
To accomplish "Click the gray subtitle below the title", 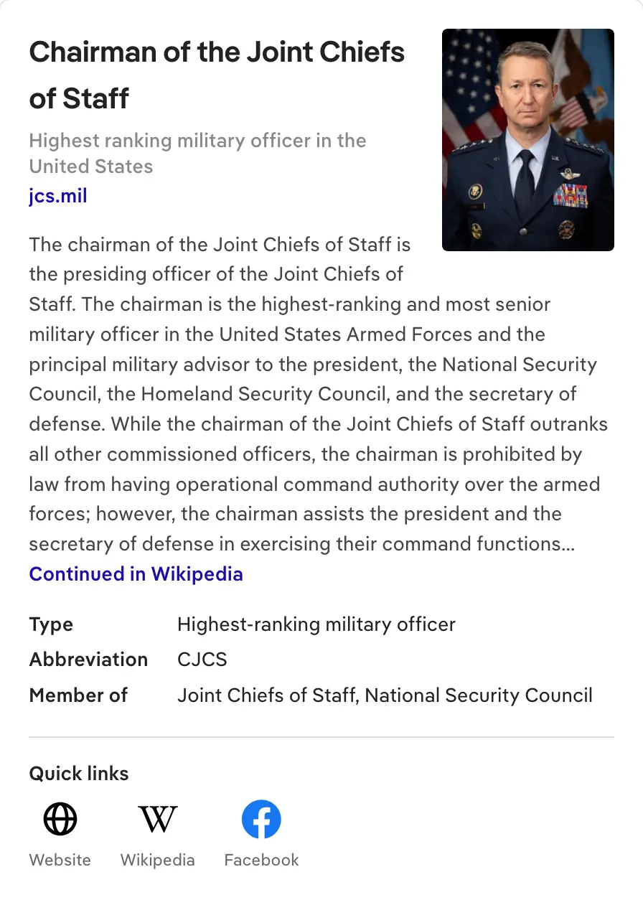I will pos(197,153).
